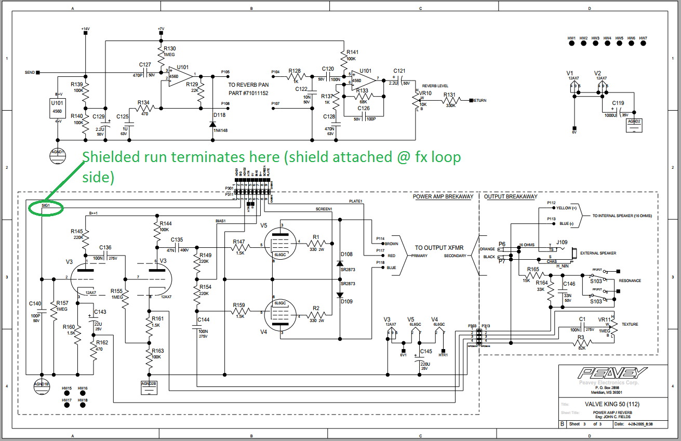Select the R128 resistor label
The width and height of the screenshot is (681, 441).
point(295,71)
